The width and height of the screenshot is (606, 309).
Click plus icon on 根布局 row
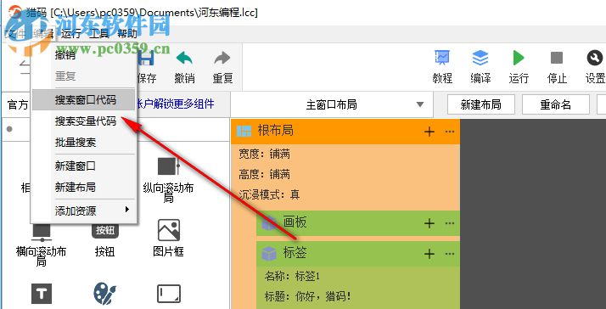(x=429, y=132)
